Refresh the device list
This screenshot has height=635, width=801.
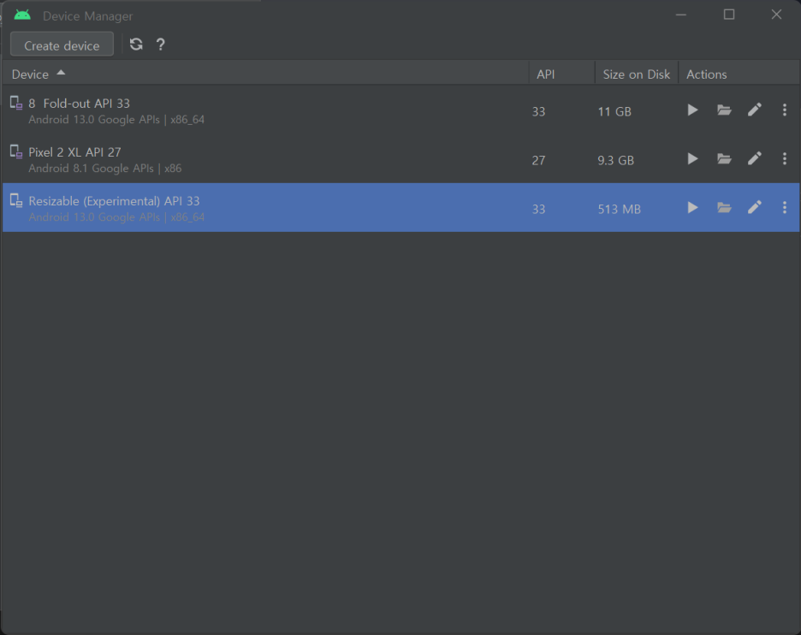click(136, 45)
